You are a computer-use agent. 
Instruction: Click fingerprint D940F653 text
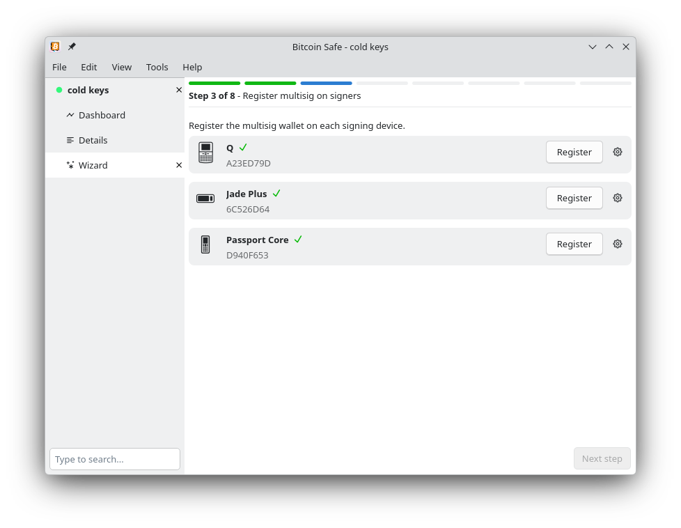248,256
